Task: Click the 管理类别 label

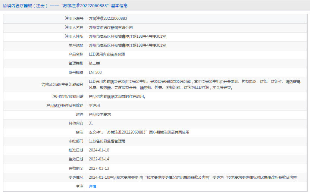Action: [76, 63]
